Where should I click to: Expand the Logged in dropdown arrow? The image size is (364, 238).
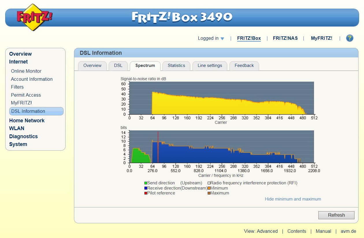(222, 39)
